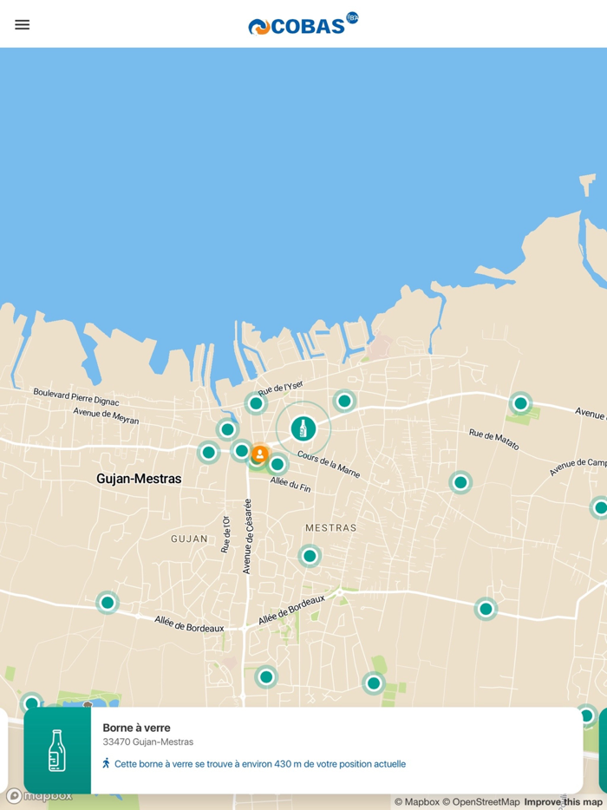
Task: Tap the bottle icon on the info card
Action: [x=57, y=750]
